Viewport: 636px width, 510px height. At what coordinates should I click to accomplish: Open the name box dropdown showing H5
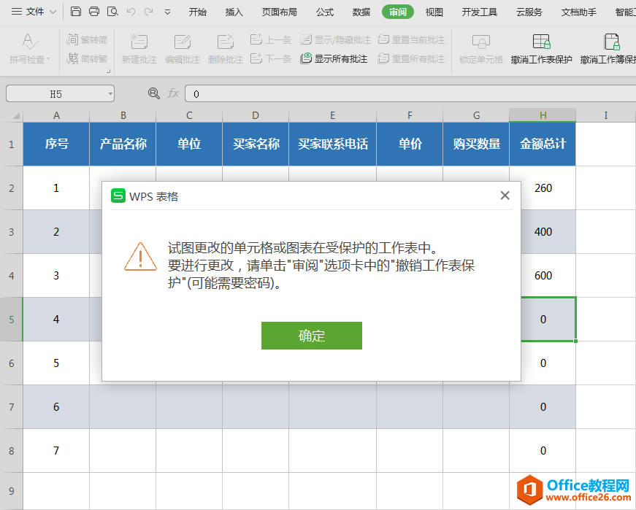tap(110, 93)
